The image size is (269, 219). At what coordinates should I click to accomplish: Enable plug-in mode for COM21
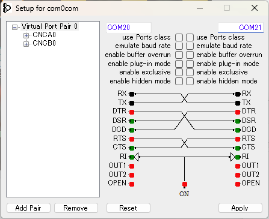click(190, 64)
